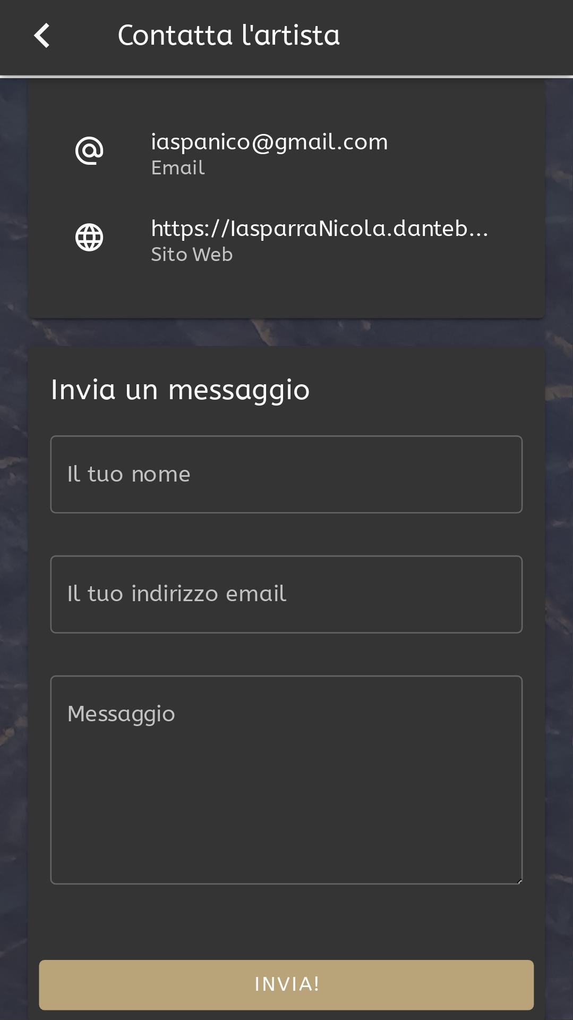Focus the "Il tuo nome" field
This screenshot has width=573, height=1020.
click(286, 474)
